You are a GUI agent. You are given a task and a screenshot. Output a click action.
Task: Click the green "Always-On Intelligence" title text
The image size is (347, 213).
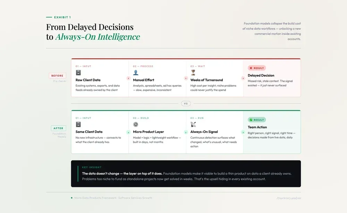point(98,37)
